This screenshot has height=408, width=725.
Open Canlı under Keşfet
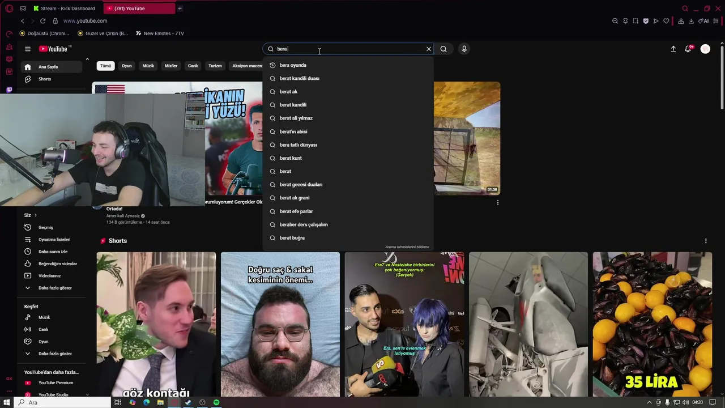(x=52, y=329)
